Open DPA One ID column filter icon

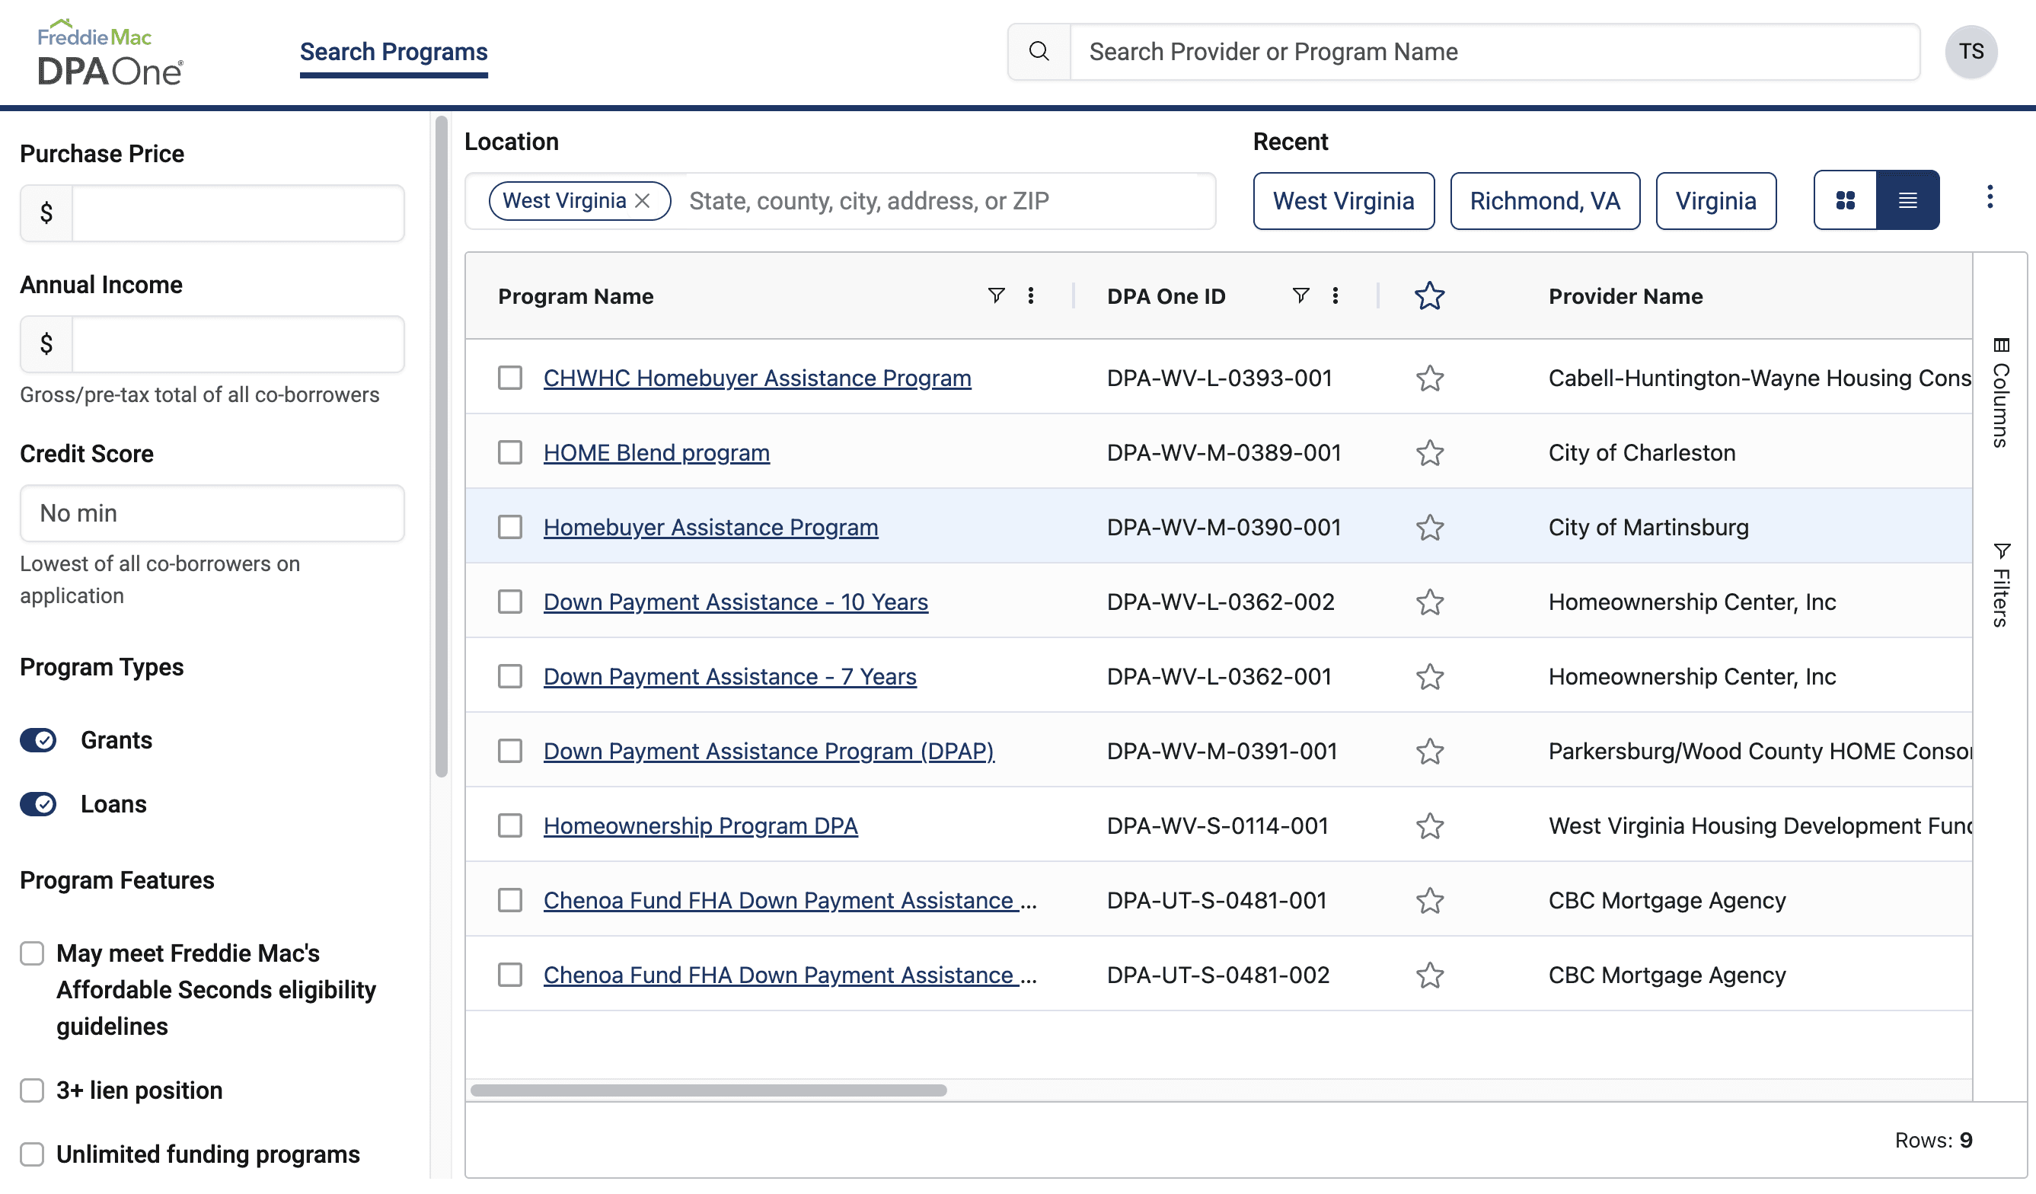tap(1300, 295)
